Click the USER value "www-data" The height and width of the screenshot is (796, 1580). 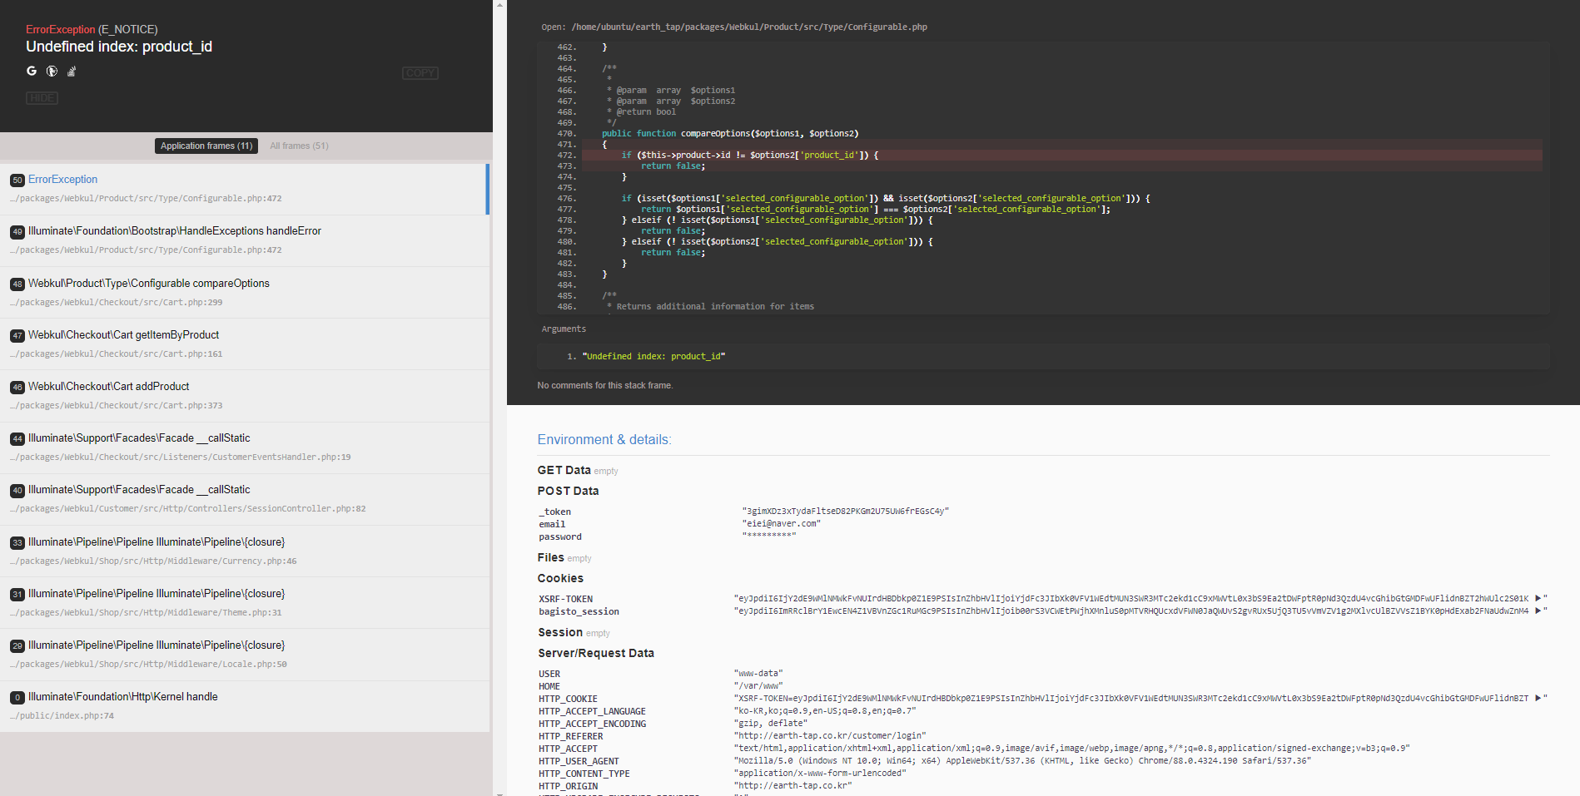click(758, 673)
